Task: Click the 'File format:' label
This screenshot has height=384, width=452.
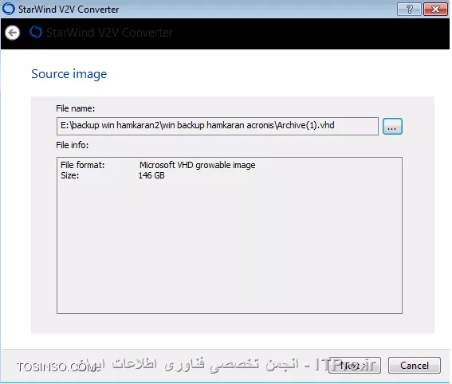Action: [x=82, y=165]
